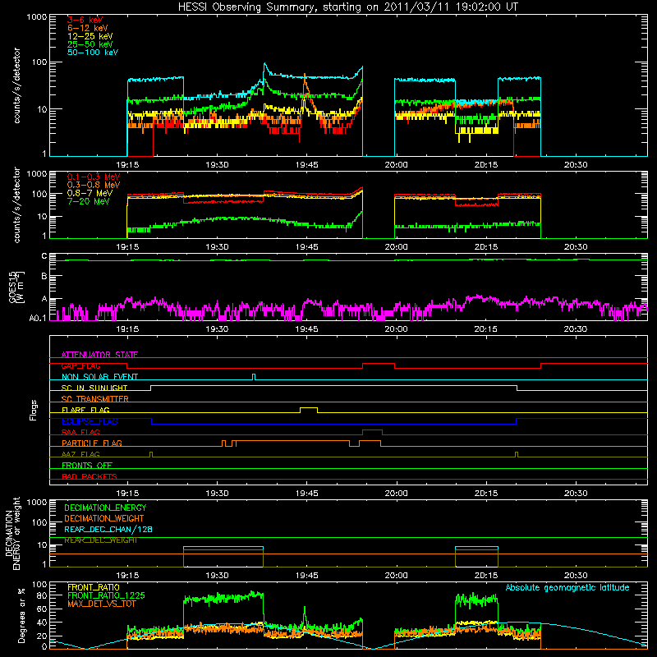The width and height of the screenshot is (657, 657).
Task: Click the 'HESSI Observing Summary' plot title
Action: pyautogui.click(x=348, y=7)
